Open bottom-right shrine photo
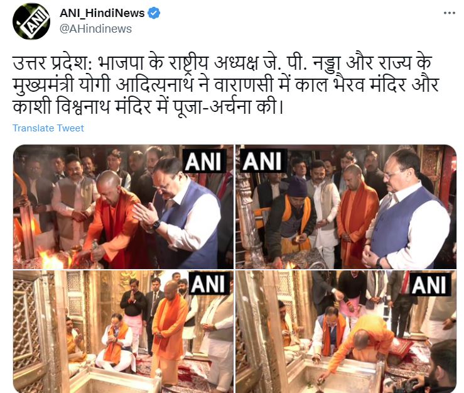Viewport: 464px width, 393px height. tap(346, 331)
